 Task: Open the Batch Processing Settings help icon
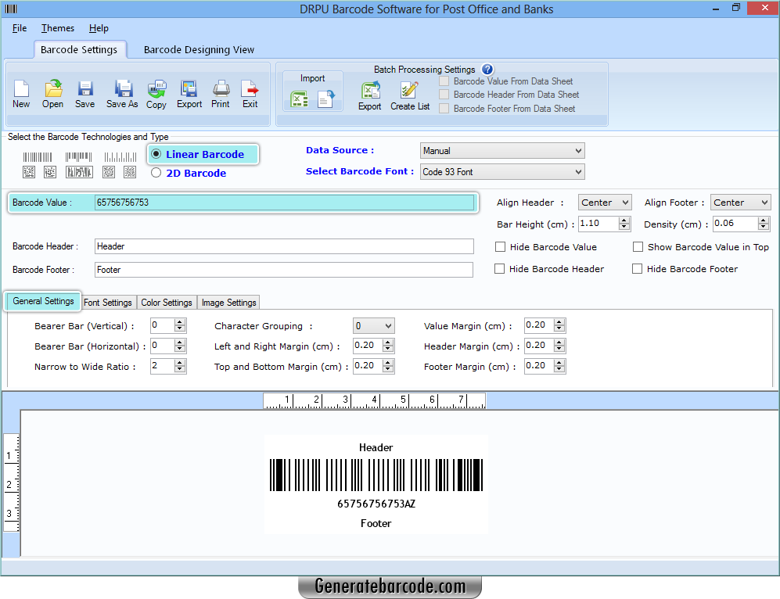[487, 69]
